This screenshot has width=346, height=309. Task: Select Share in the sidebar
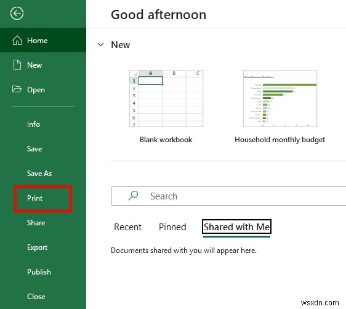click(x=36, y=223)
